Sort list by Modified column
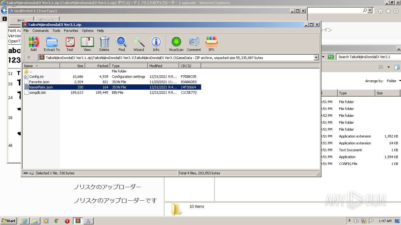 163,66
